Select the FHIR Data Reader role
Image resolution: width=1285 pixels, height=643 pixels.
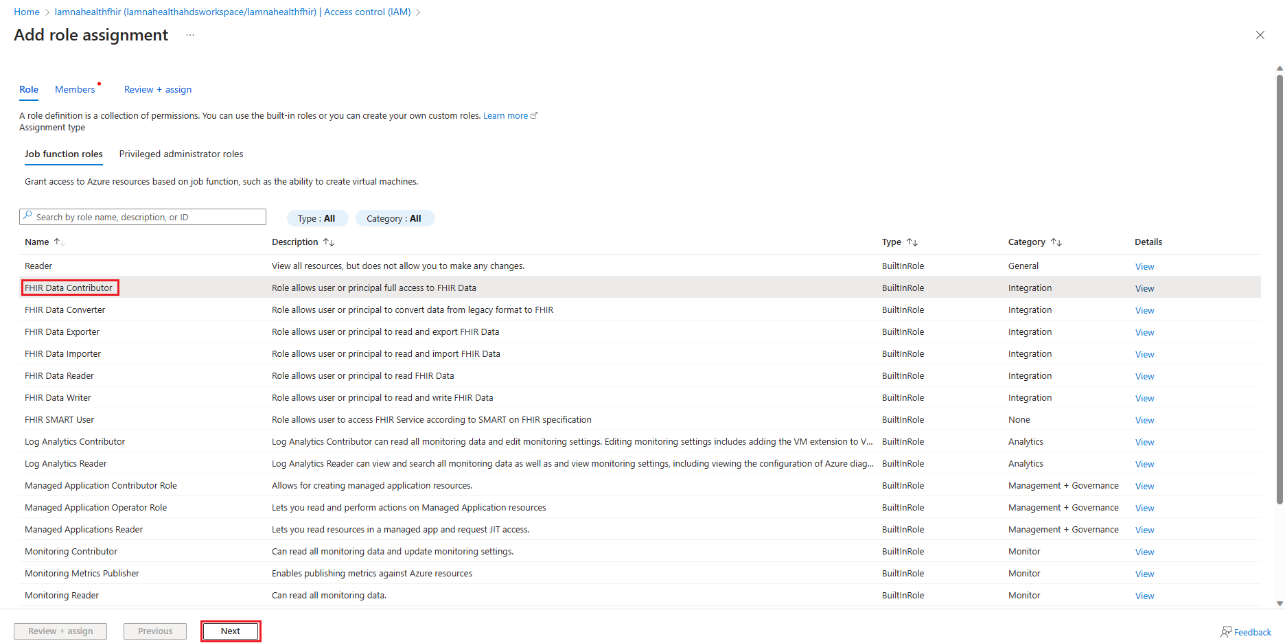tap(640, 375)
